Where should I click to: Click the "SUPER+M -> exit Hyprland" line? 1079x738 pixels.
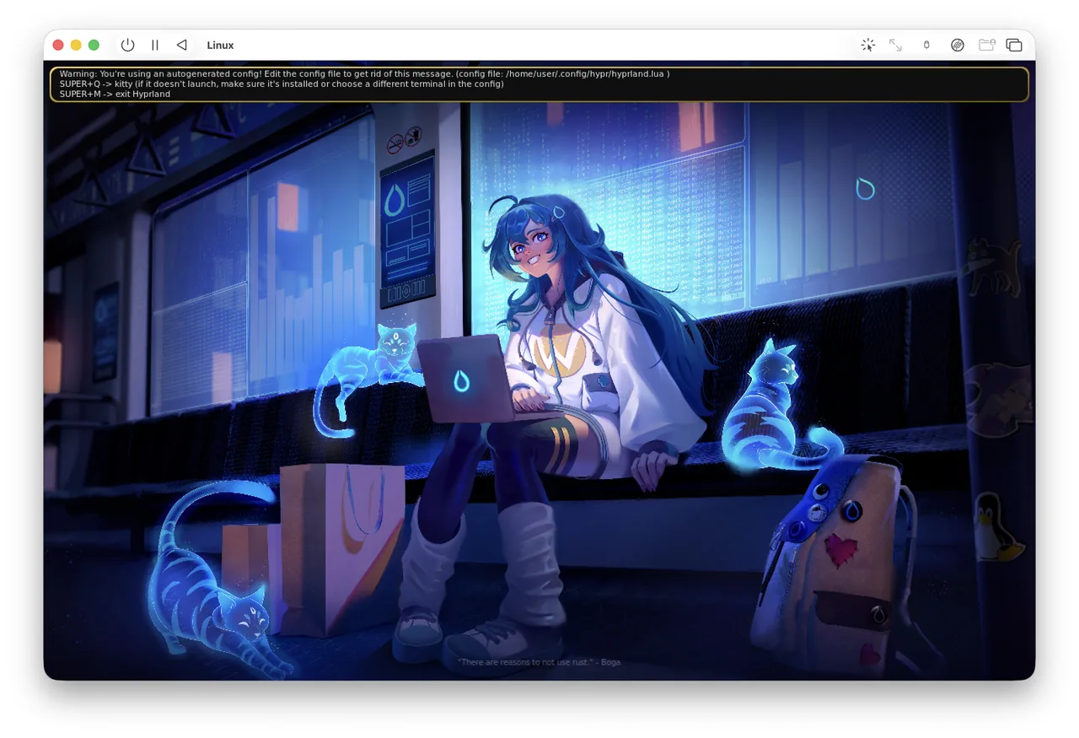tap(115, 94)
